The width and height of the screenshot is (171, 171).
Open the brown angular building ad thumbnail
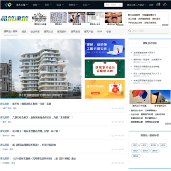(161, 97)
